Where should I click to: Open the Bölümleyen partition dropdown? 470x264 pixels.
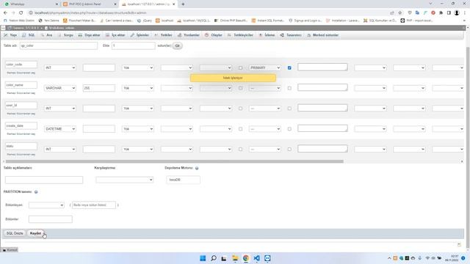click(46, 205)
